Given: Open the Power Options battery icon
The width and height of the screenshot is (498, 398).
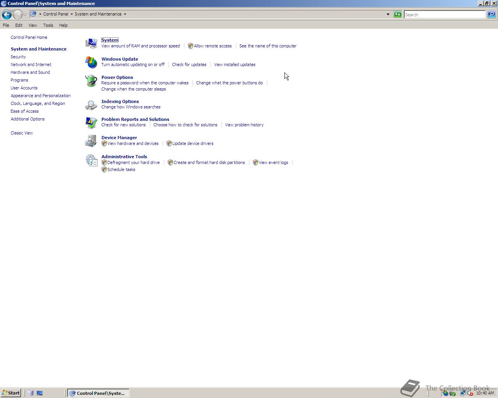Looking at the screenshot, I should 91,80.
